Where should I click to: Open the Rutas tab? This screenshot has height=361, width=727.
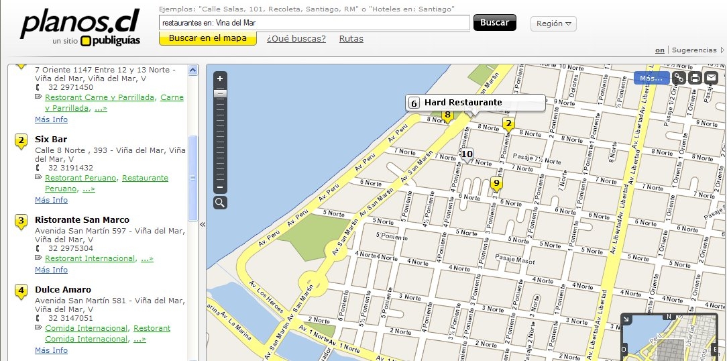351,39
